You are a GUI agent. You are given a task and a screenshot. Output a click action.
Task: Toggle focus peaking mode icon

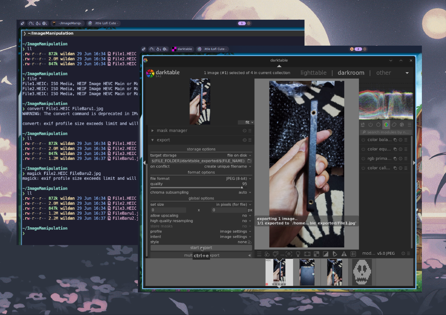click(x=290, y=254)
